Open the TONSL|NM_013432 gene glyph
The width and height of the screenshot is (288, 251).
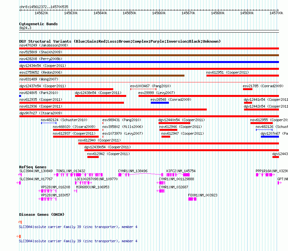click(x=78, y=175)
